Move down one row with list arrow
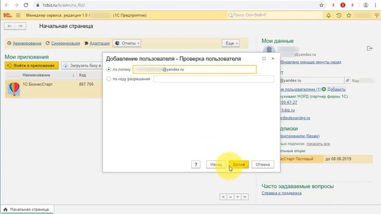The image size is (381, 214). (238, 197)
